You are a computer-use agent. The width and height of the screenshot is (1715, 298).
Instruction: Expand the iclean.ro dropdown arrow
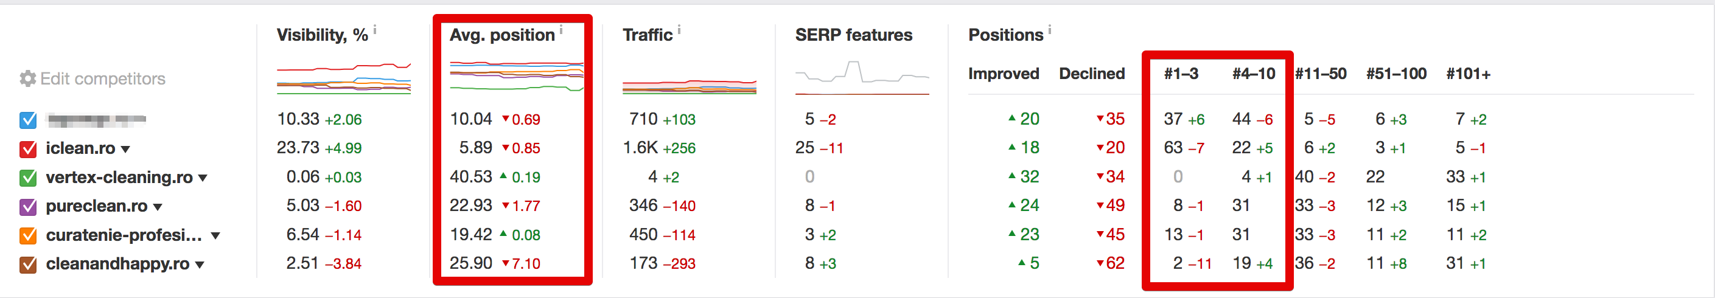[x=125, y=150]
